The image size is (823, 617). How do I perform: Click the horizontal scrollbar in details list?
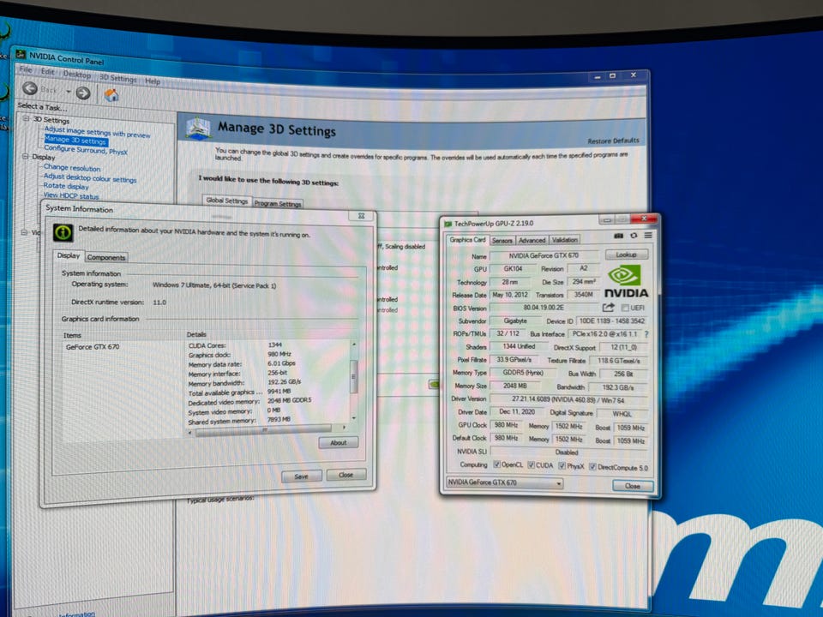267,428
